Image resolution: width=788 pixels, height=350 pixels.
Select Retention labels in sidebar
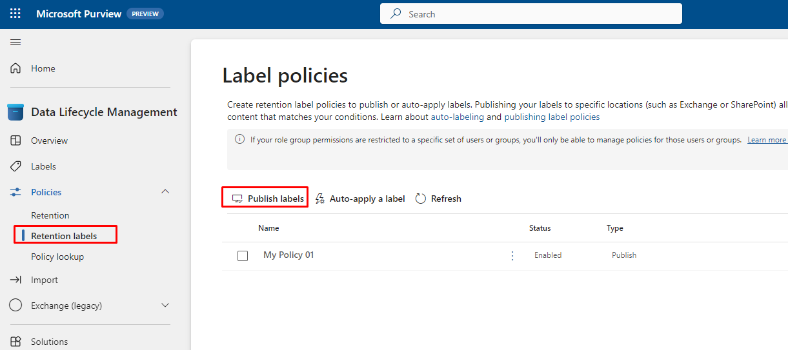(64, 236)
